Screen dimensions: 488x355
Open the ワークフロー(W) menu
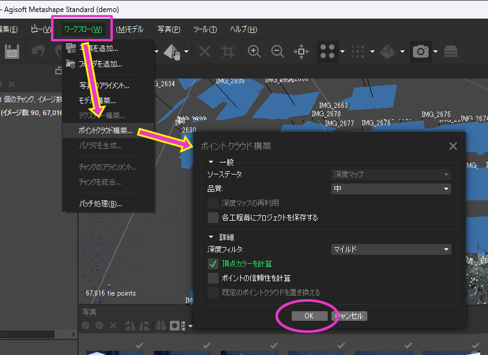(x=83, y=29)
